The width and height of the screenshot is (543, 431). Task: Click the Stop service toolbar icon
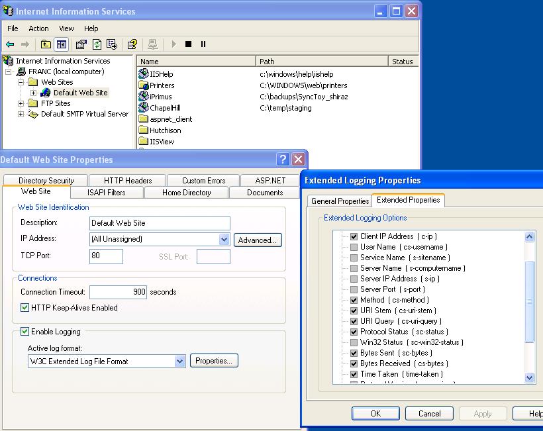[x=189, y=44]
